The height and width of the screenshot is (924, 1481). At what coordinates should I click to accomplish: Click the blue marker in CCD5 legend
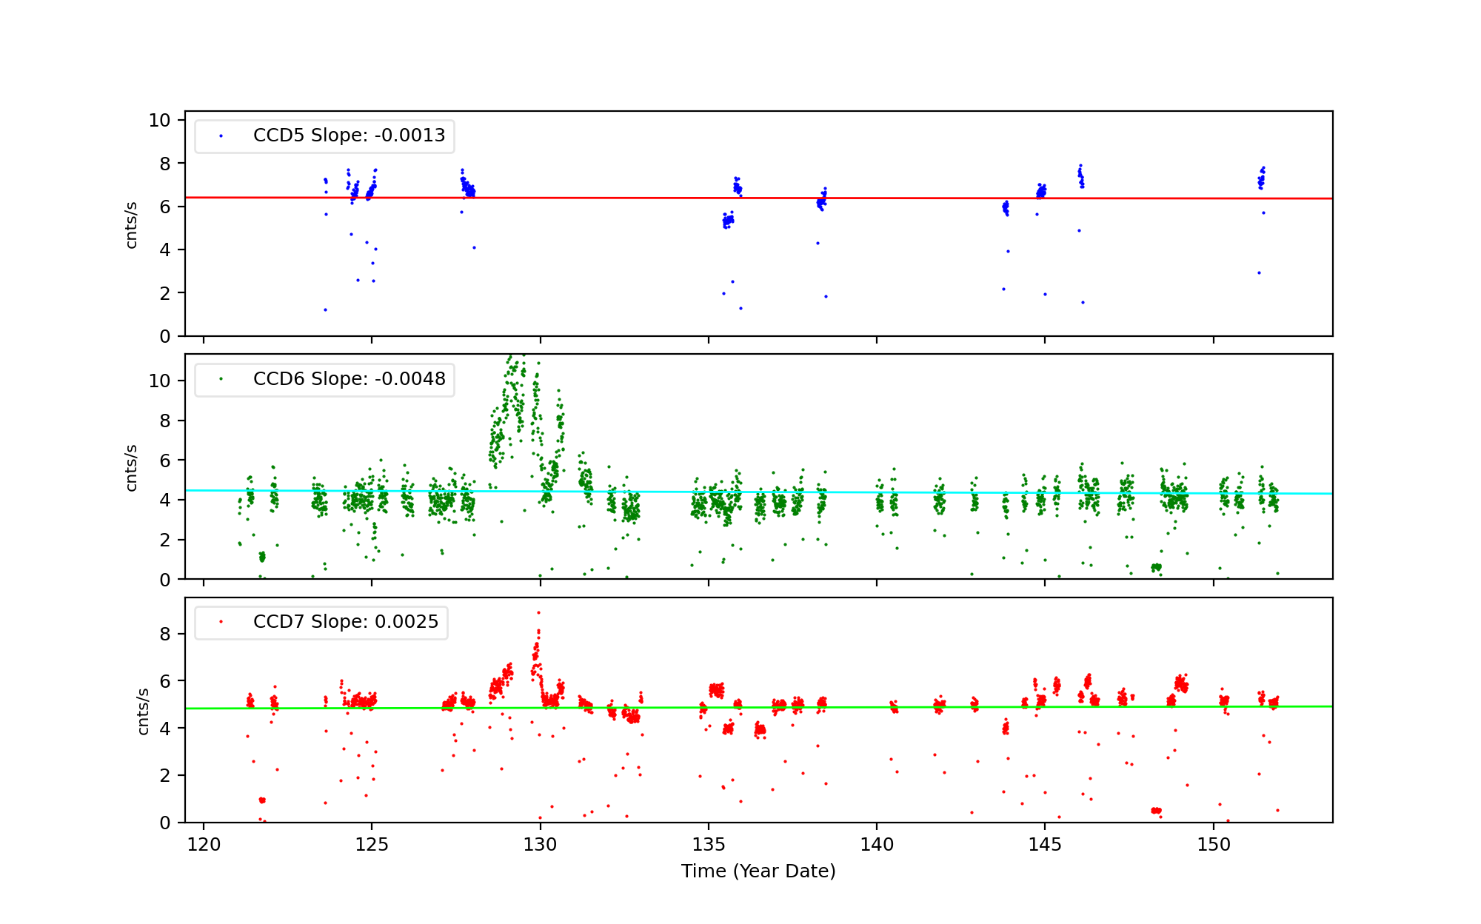pyautogui.click(x=221, y=136)
